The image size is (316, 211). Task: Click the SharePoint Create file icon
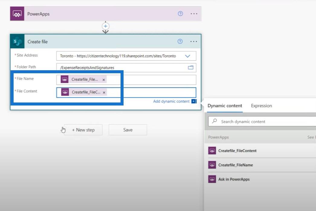tap(17, 41)
